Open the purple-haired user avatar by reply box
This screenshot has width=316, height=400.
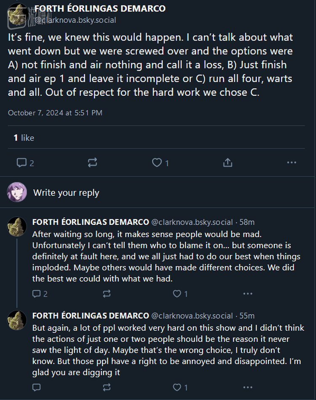pos(17,192)
